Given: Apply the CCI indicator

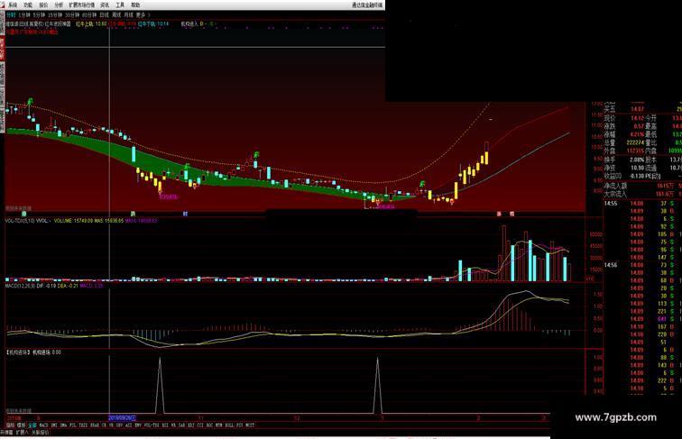Looking at the screenshot, I should tap(200, 425).
